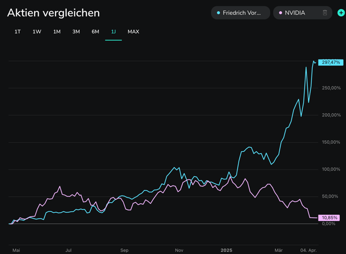Click the blue dot beside Friedrich Vor...
Viewport: 346px width, 254px height.
[218, 13]
